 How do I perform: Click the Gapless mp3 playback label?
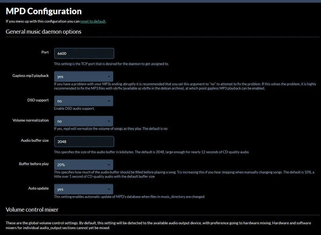30,76
